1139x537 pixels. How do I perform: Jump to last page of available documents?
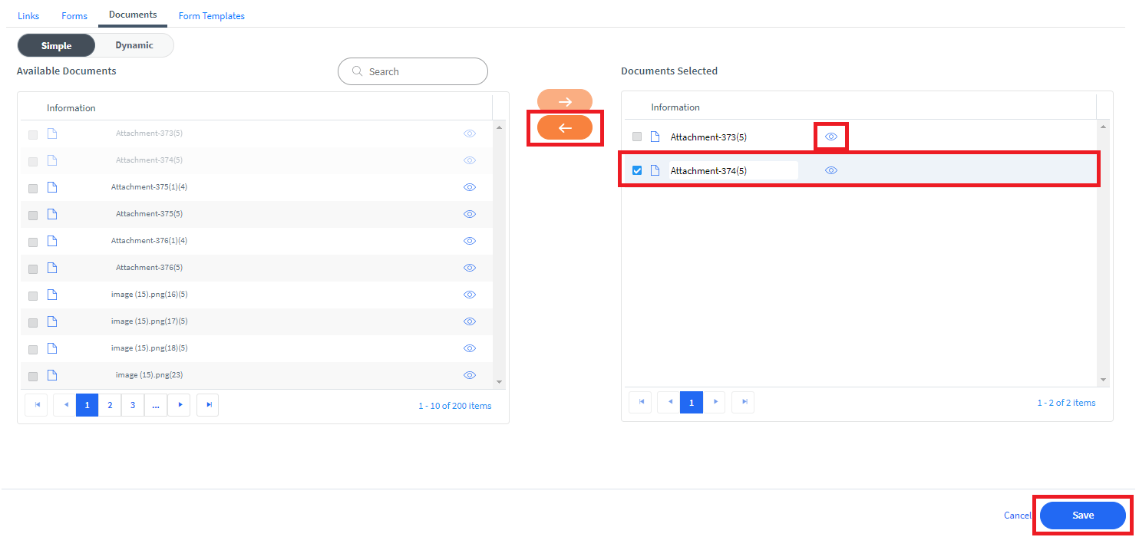(x=208, y=405)
